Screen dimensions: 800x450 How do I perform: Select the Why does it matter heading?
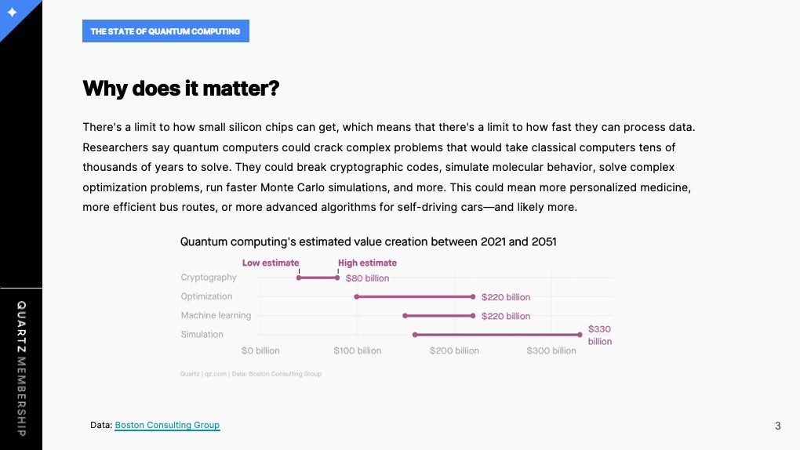[181, 89]
